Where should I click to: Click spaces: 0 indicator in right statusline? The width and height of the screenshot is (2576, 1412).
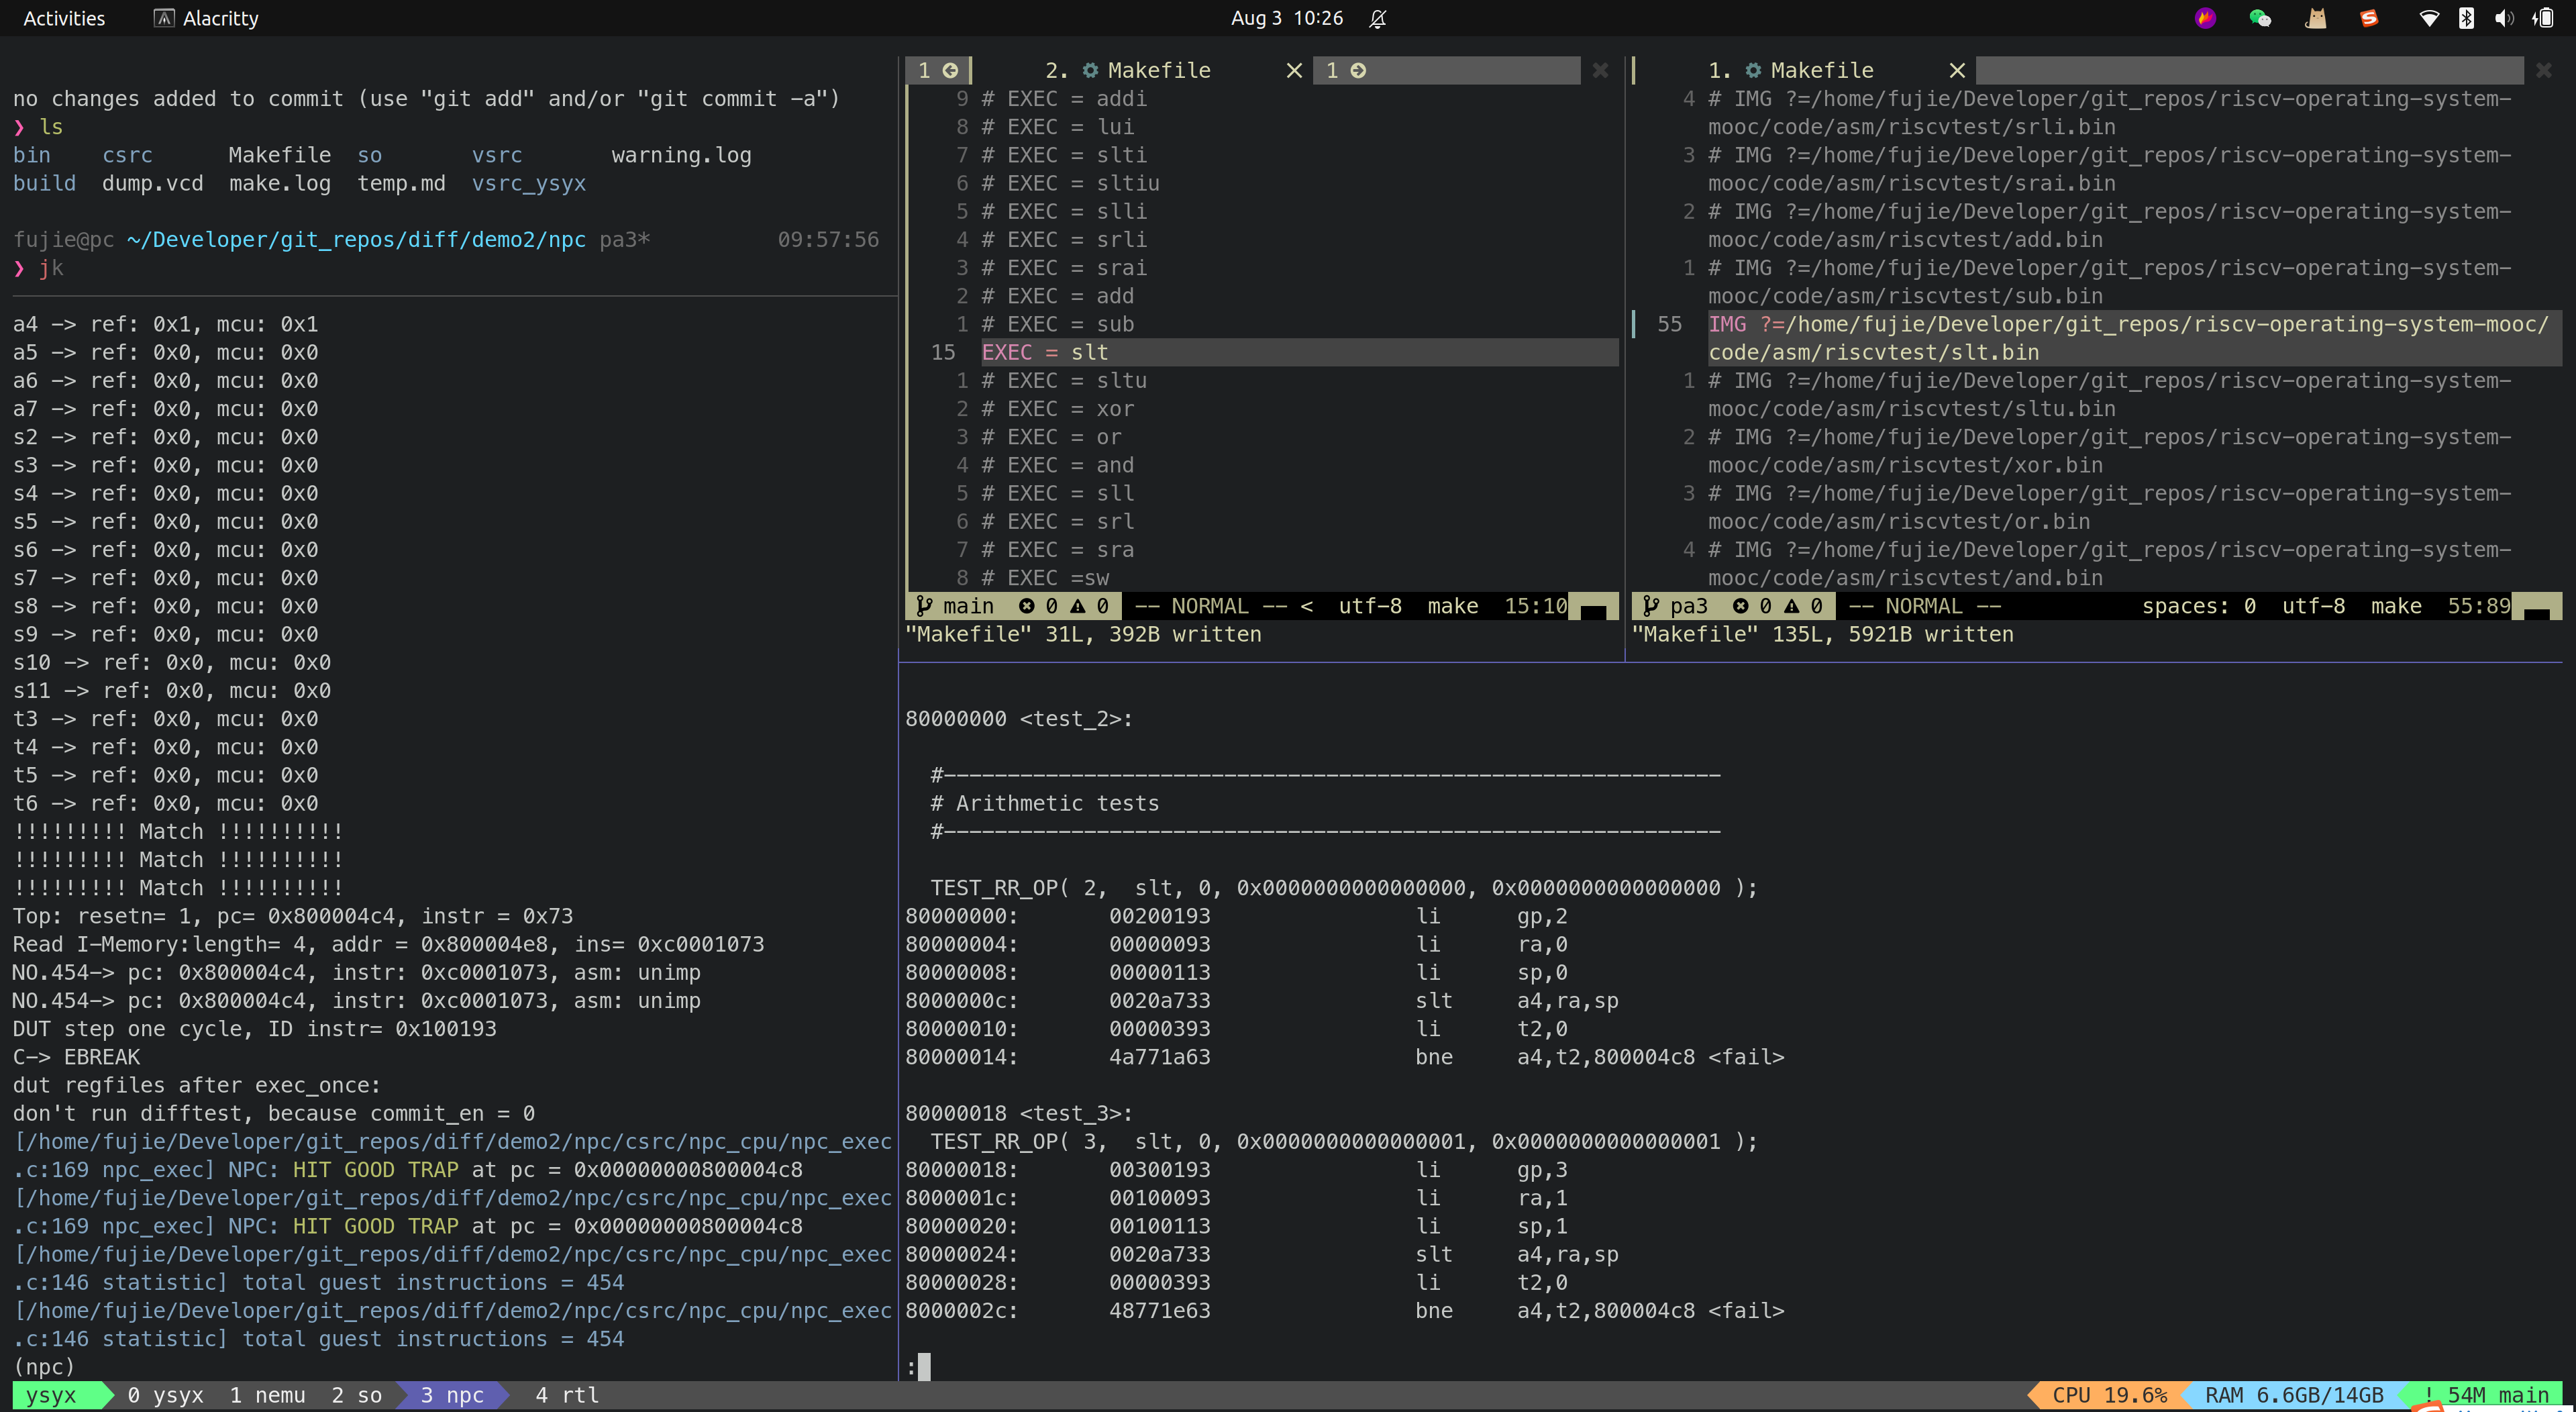pyautogui.click(x=2198, y=606)
